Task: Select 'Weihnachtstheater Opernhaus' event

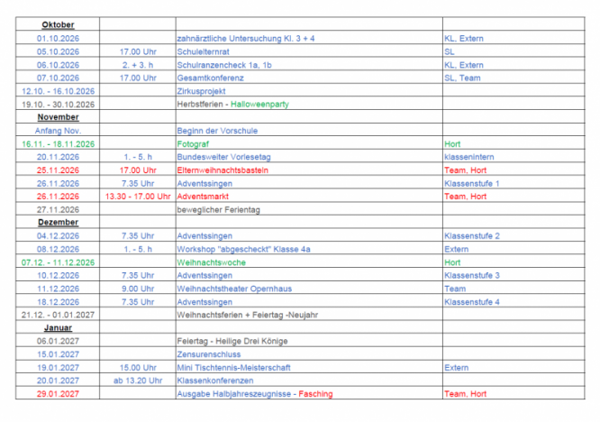Action: pos(234,289)
